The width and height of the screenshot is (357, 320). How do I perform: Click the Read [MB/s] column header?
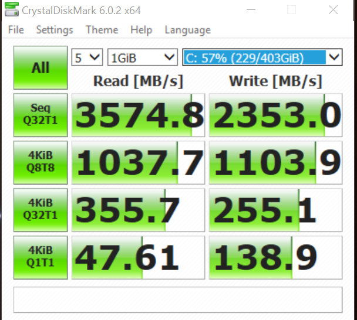[138, 81]
